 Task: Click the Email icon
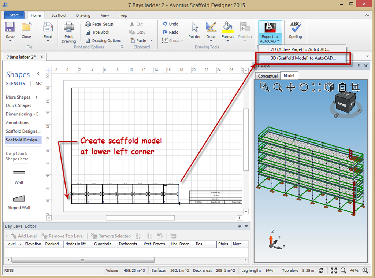48,27
